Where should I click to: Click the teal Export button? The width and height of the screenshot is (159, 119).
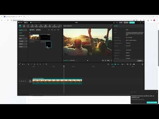pos(132,22)
